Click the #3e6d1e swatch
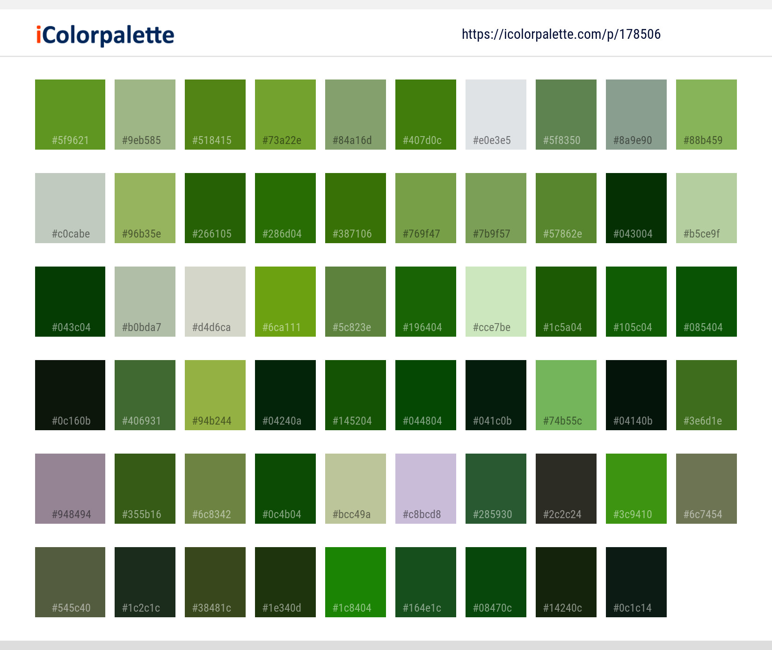Screen dimensions: 772x650 click(x=706, y=395)
